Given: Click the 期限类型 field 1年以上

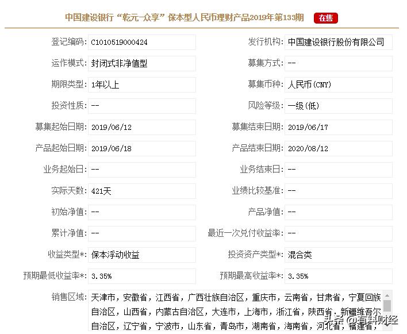Looking at the screenshot, I should (142, 85).
